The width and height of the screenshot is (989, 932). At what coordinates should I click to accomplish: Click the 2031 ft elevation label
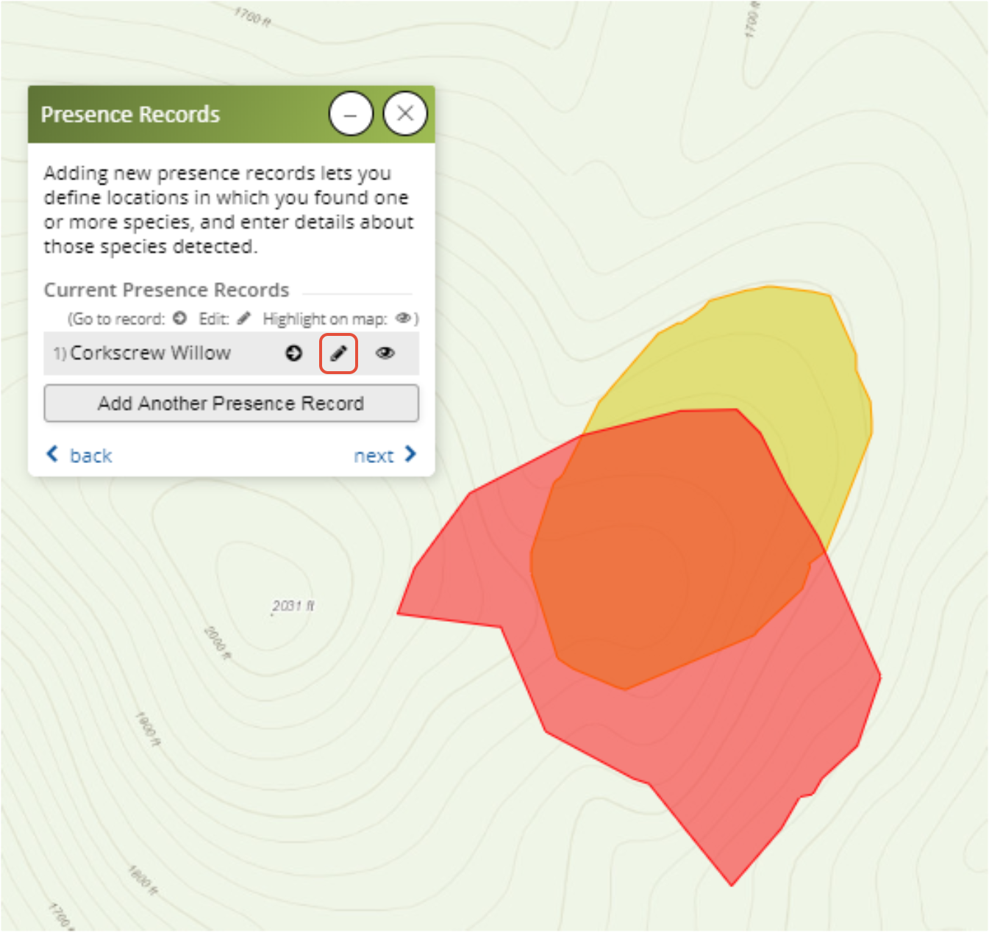click(x=293, y=606)
